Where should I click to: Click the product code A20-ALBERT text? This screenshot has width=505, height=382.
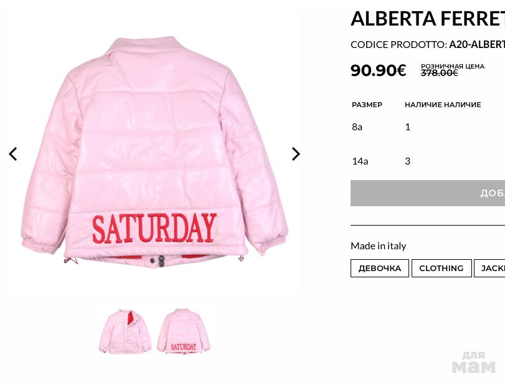point(477,44)
